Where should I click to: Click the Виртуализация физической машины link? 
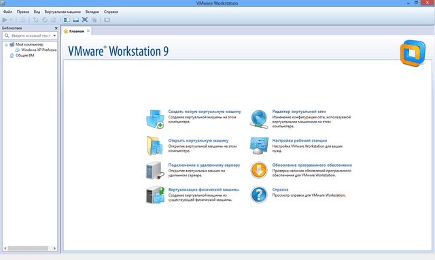tap(204, 189)
